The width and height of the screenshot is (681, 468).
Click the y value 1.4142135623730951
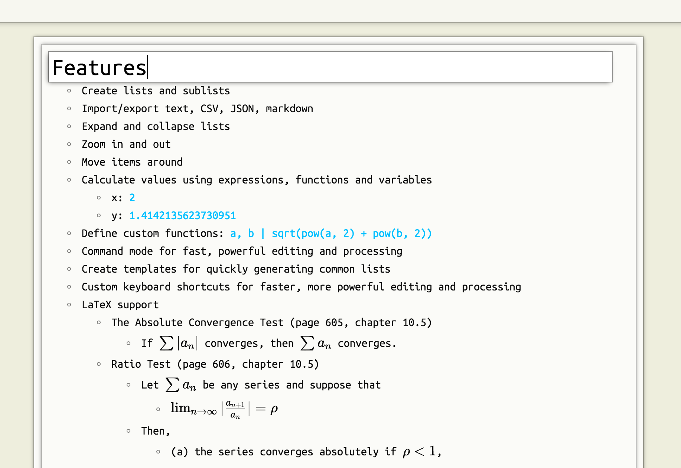[182, 215]
